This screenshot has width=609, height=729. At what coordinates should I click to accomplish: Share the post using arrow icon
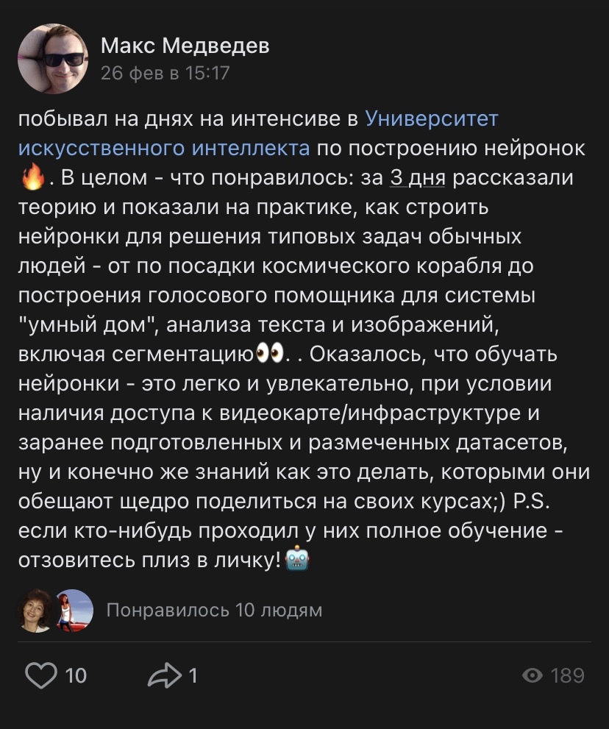click(x=165, y=675)
